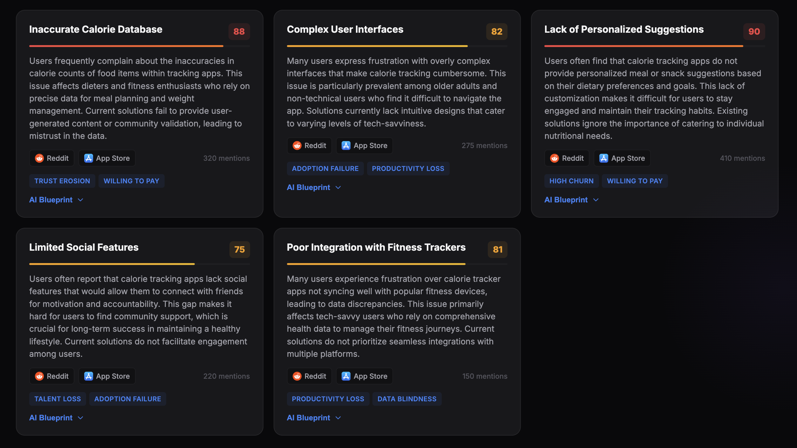This screenshot has height=448, width=797.
Task: Click the HIGH CHURN tag
Action: tap(571, 181)
